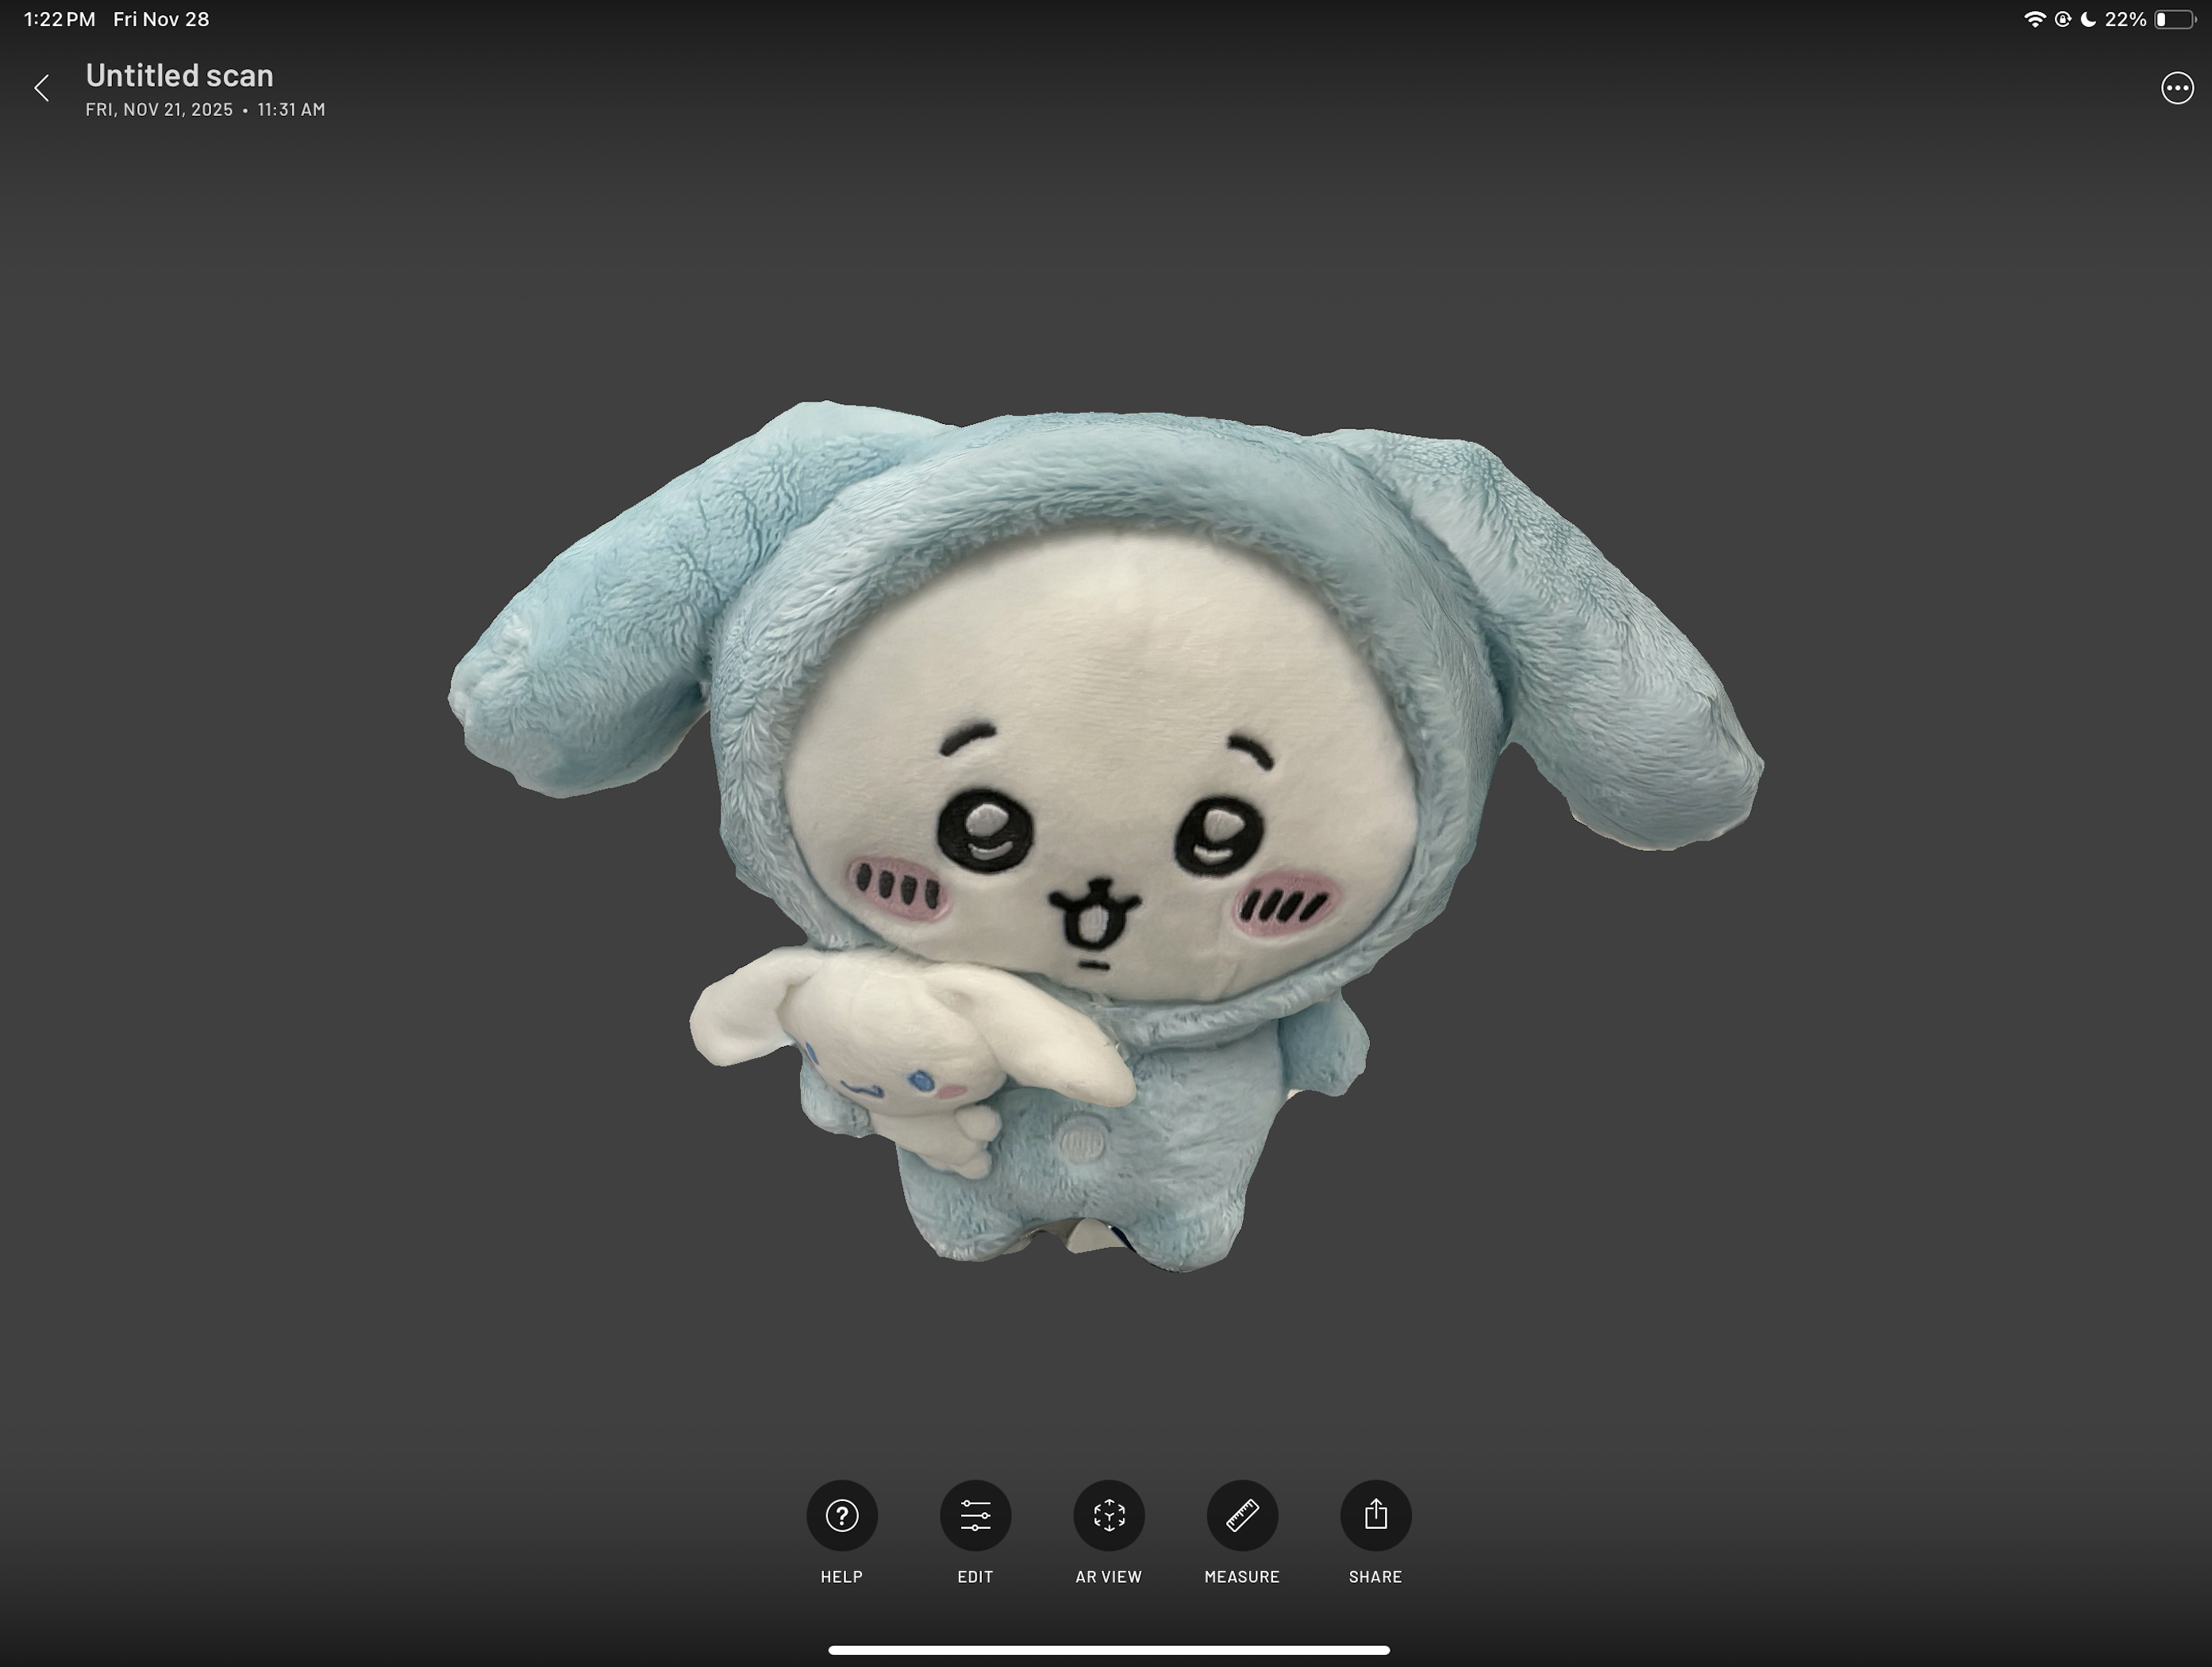The width and height of the screenshot is (2212, 1667).
Task: Tap the Wi-Fi status icon
Action: point(2034,19)
